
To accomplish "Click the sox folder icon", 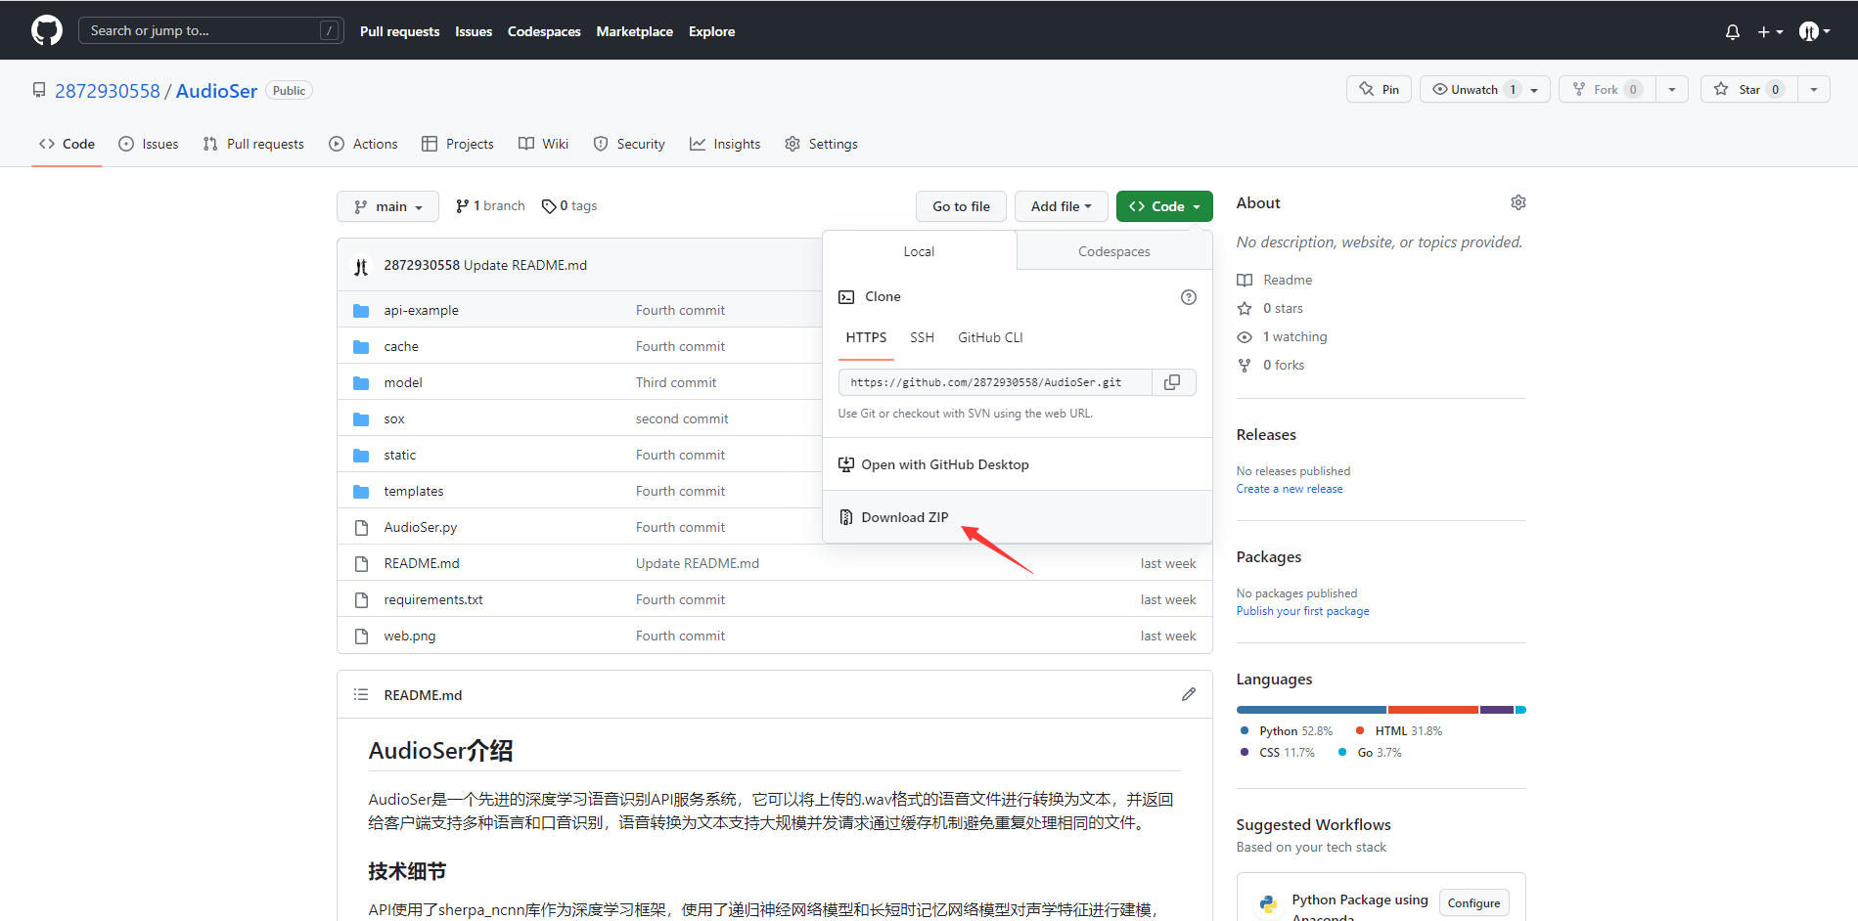I will (361, 419).
